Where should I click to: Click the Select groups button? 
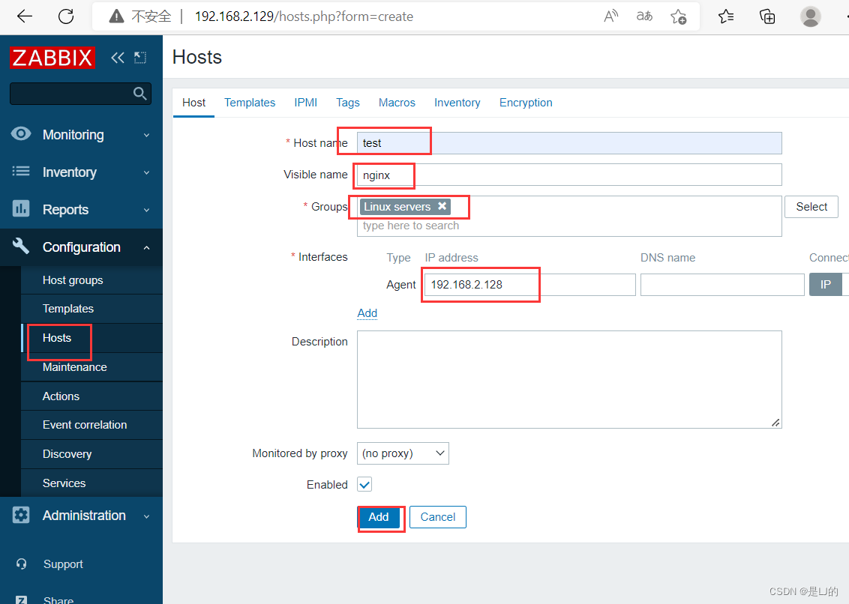(811, 207)
